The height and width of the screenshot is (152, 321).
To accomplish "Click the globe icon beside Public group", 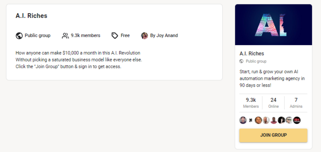I will (19, 36).
